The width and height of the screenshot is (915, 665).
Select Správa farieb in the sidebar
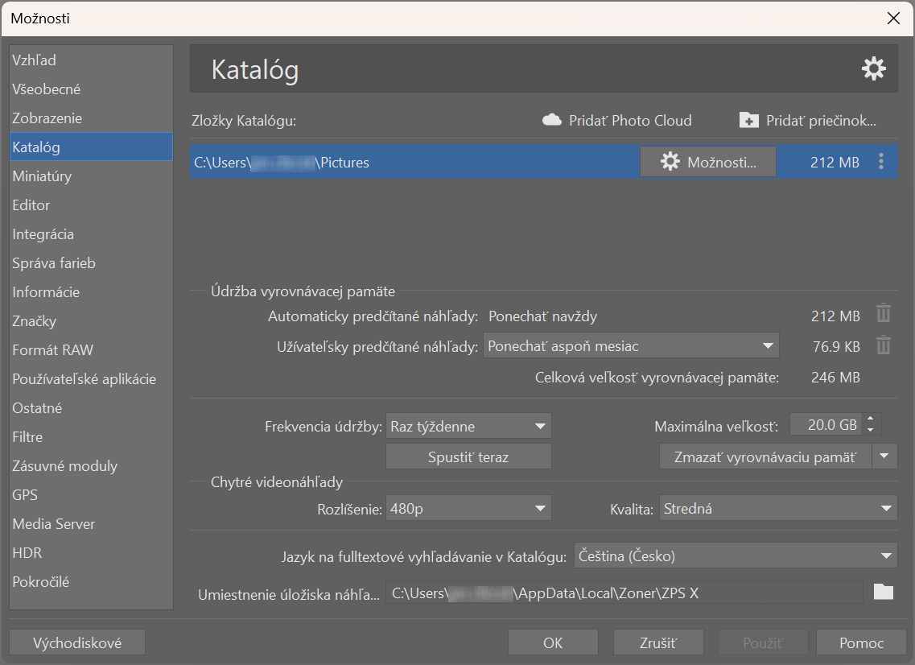(x=91, y=262)
